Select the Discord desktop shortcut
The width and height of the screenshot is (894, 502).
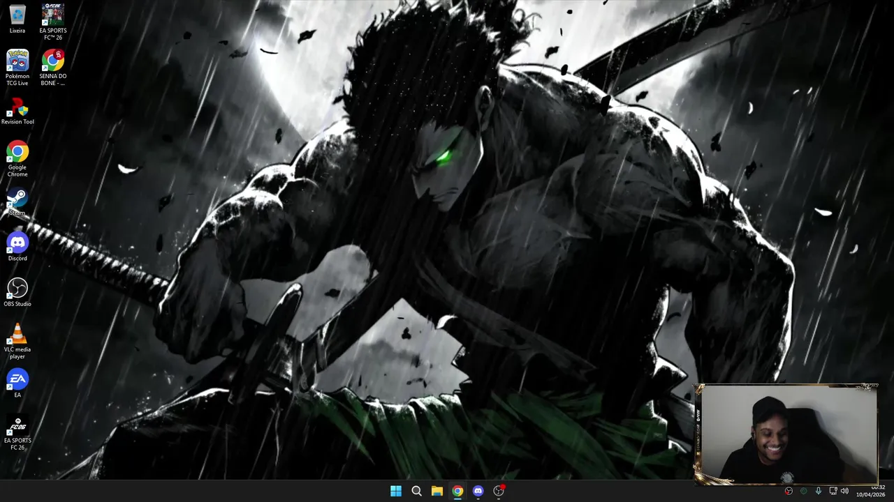pyautogui.click(x=17, y=247)
